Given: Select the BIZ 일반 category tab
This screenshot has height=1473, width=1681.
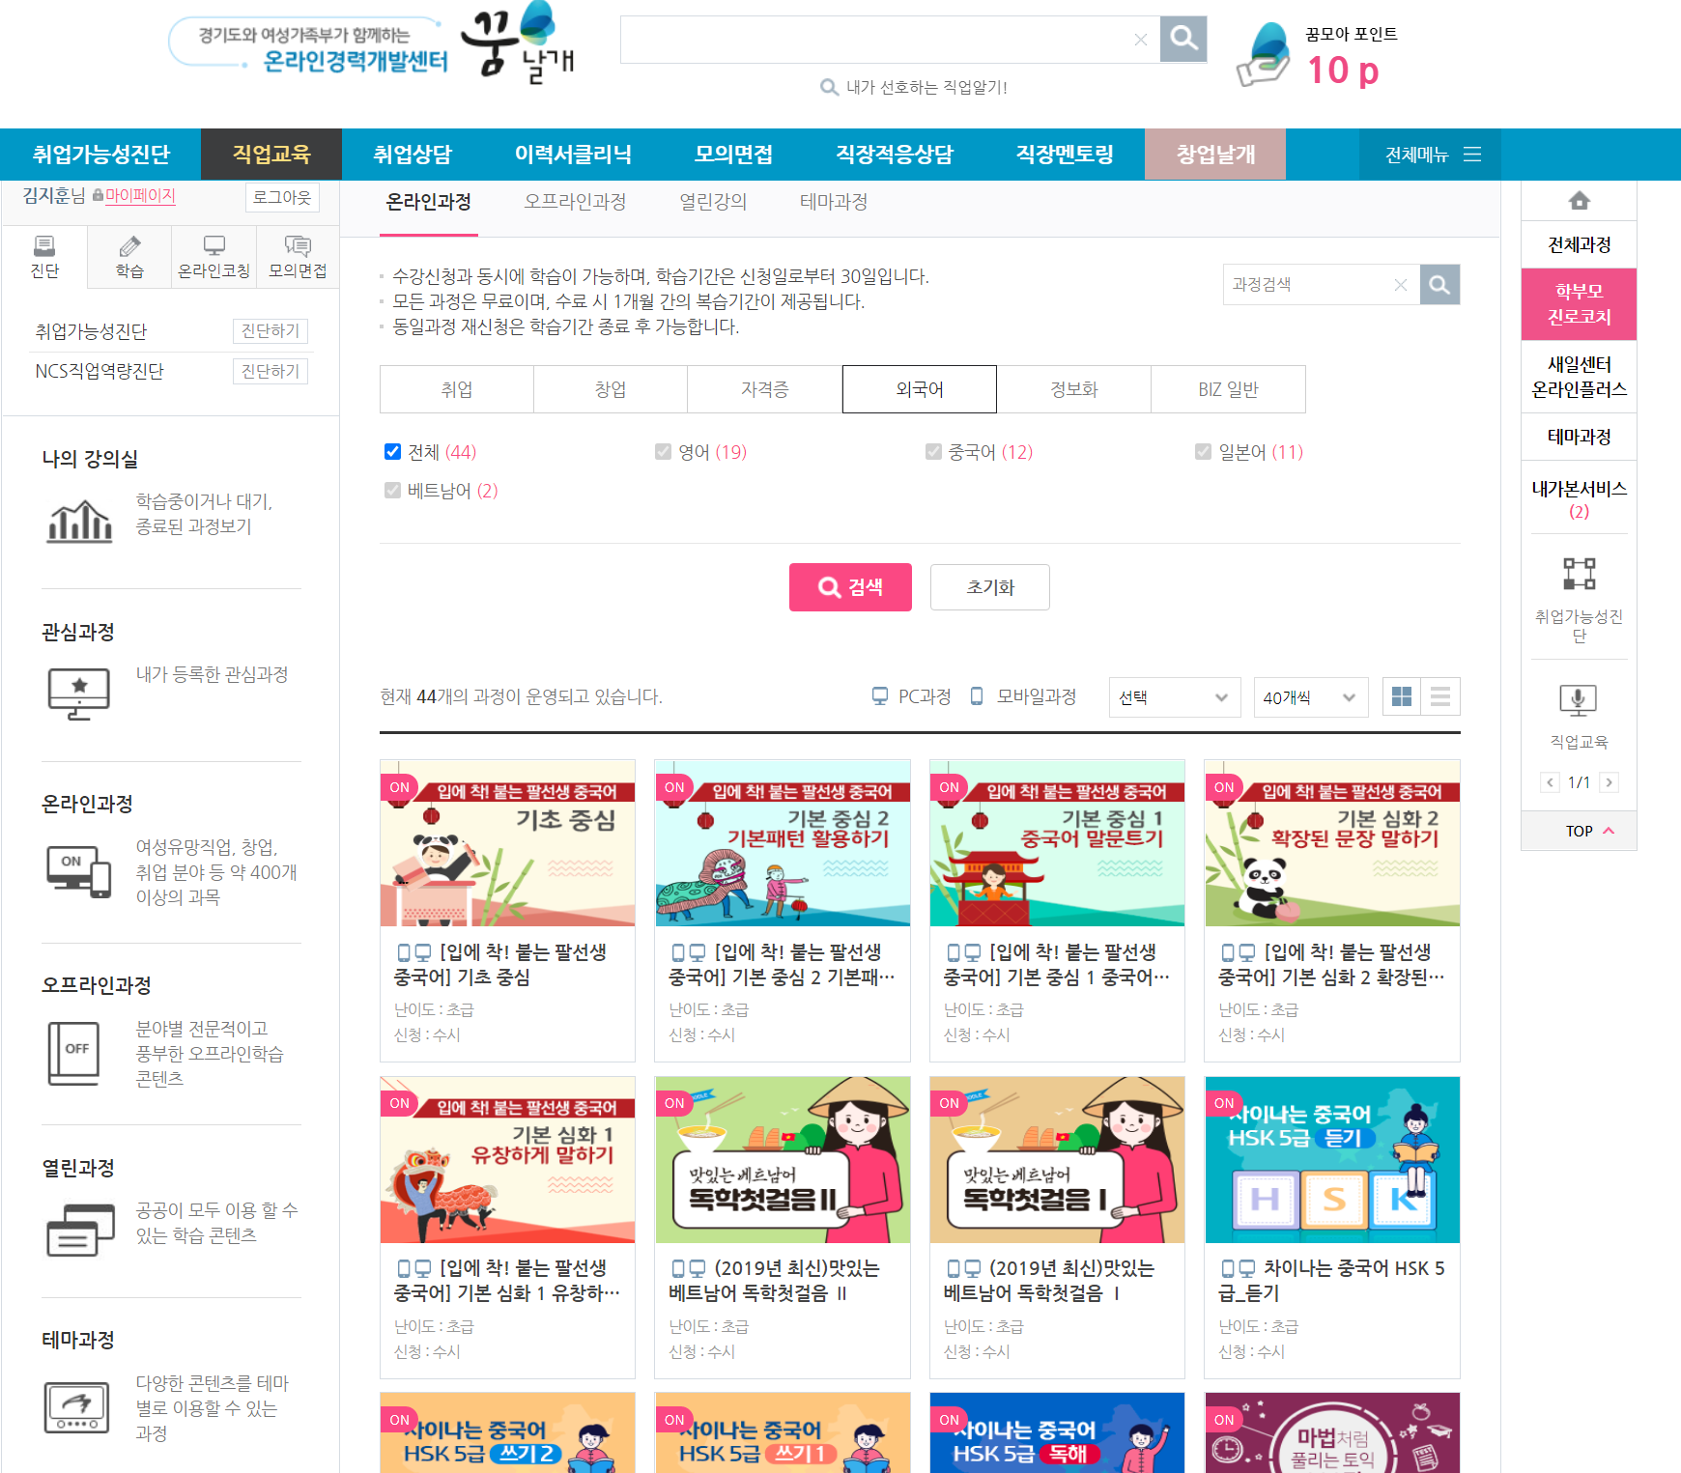Looking at the screenshot, I should click(1228, 389).
